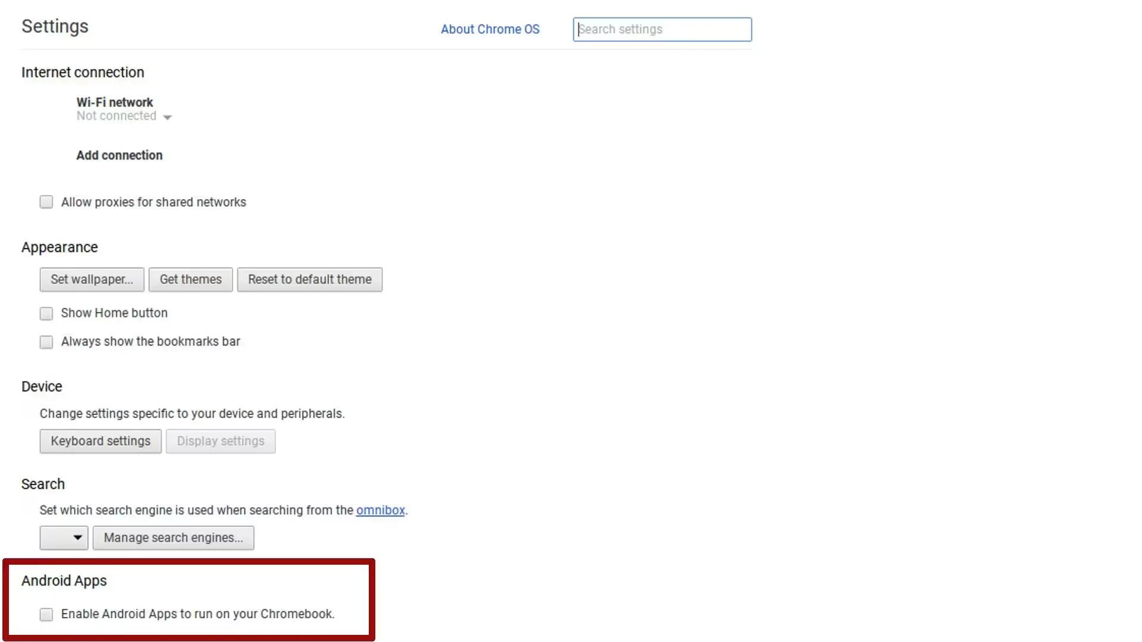Click the Get themes button

point(190,279)
